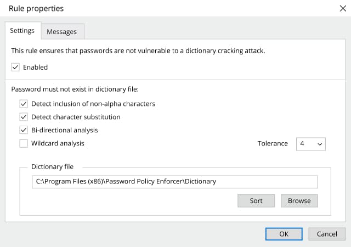Screen dimensions: 351x247
Task: Toggle Detect character substitution checkbox
Action: 24,117
